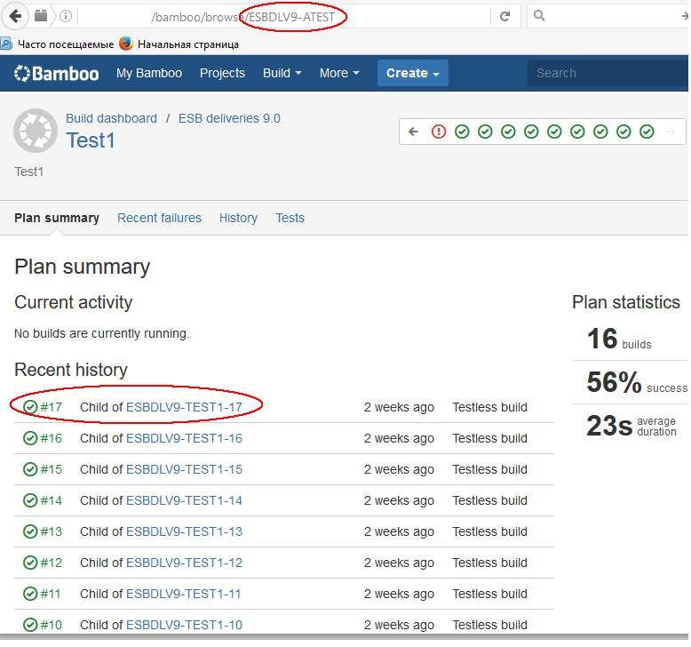Image resolution: width=691 pixels, height=647 pixels.
Task: Click 'No builds are currently running.' text
Action: click(x=102, y=333)
